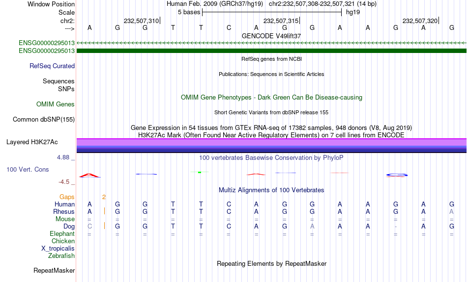Click the 100 vertebrates Basewise Conservation title

(x=271, y=158)
